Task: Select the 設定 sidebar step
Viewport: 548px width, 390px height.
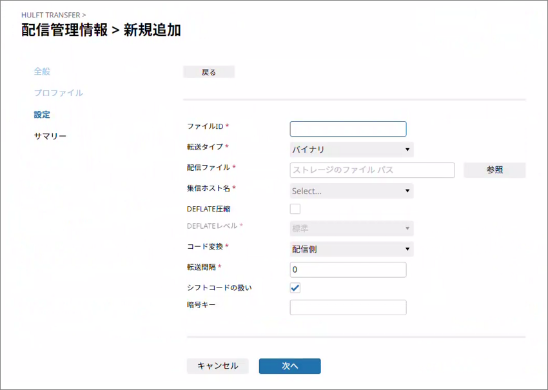Action: coord(42,115)
